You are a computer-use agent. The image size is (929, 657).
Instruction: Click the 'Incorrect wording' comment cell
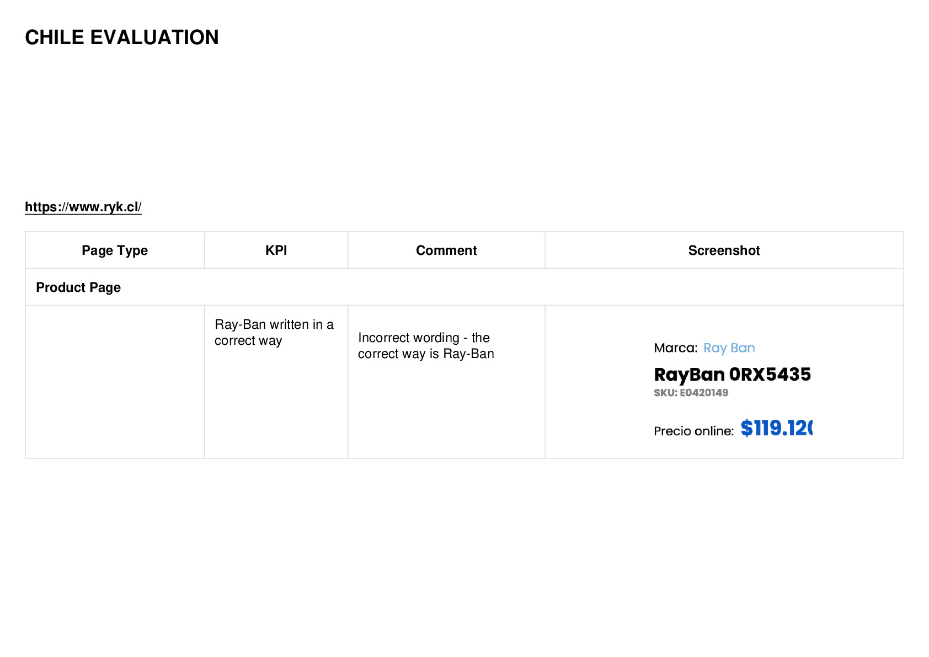pyautogui.click(x=446, y=382)
